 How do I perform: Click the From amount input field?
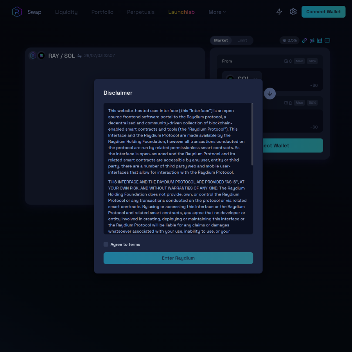click(292, 79)
